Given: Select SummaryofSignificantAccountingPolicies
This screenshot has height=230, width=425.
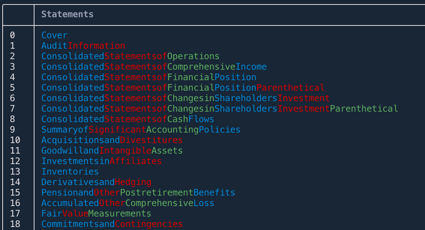Looking at the screenshot, I should pos(141,129).
